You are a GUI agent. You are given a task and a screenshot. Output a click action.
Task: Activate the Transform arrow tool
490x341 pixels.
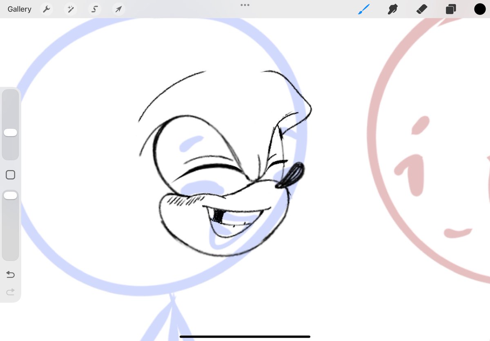[118, 9]
